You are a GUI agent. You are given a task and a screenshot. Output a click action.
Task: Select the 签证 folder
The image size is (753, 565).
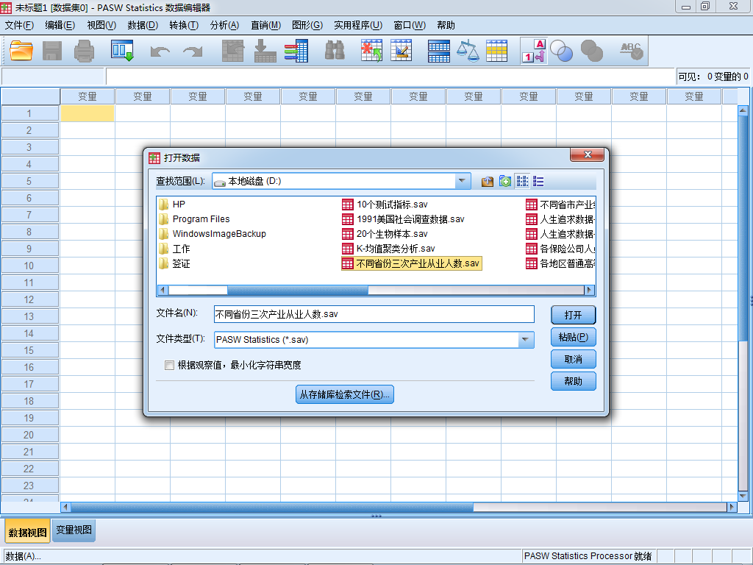tap(175, 264)
